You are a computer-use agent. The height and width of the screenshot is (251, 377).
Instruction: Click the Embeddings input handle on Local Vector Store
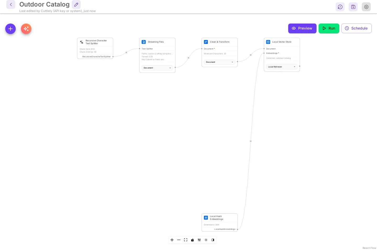tap(264, 53)
